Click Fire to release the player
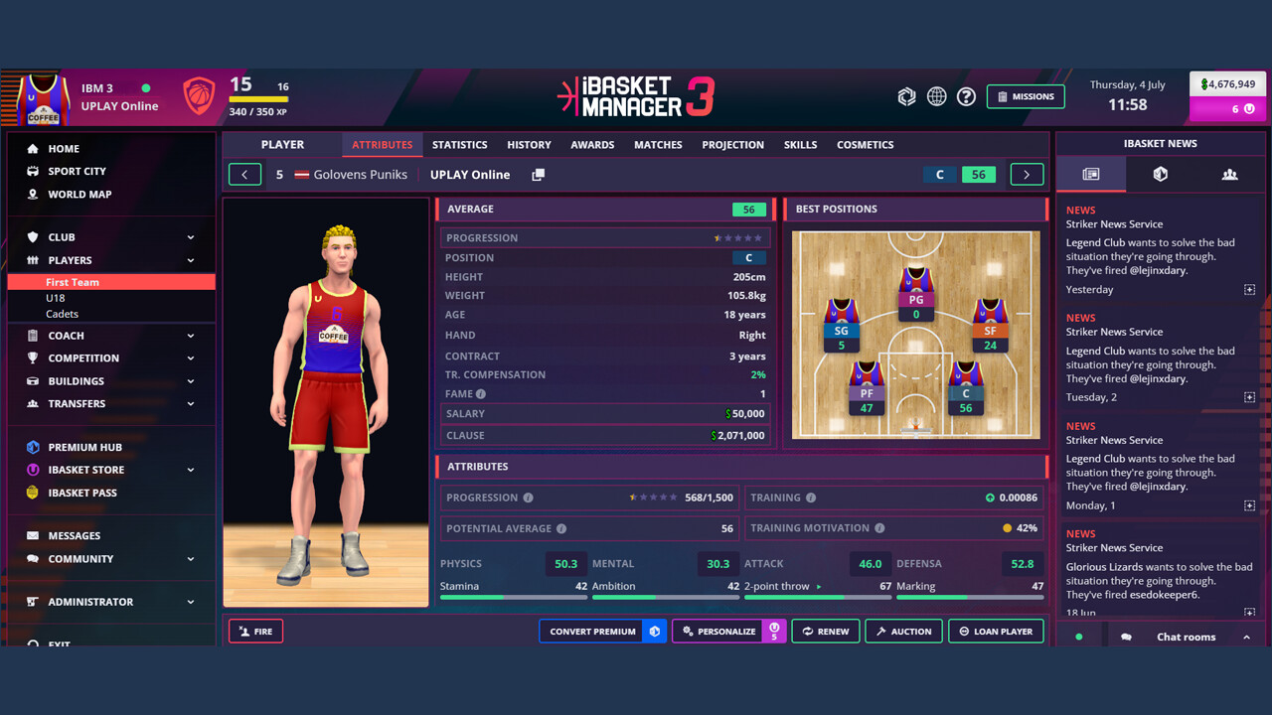This screenshot has height=715, width=1272. [255, 630]
